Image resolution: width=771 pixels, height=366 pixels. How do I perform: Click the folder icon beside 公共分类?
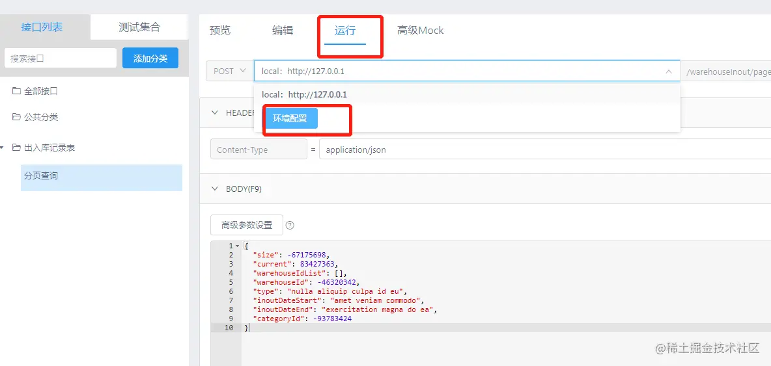click(x=16, y=117)
